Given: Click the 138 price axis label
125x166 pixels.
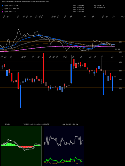Looking at the screenshot, I should click(x=120, y=42).
